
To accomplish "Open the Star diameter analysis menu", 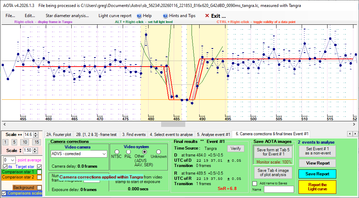I will (67, 16).
